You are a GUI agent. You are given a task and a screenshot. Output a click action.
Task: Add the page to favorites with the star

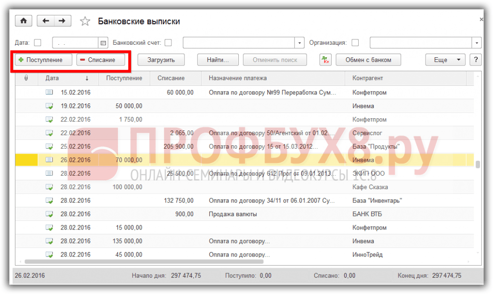pos(85,21)
